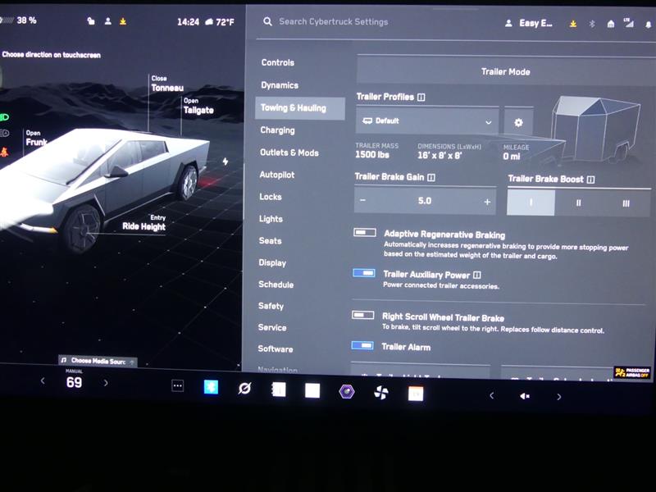This screenshot has height=492, width=656.
Task: Open the Dynamics settings menu
Action: click(x=280, y=85)
